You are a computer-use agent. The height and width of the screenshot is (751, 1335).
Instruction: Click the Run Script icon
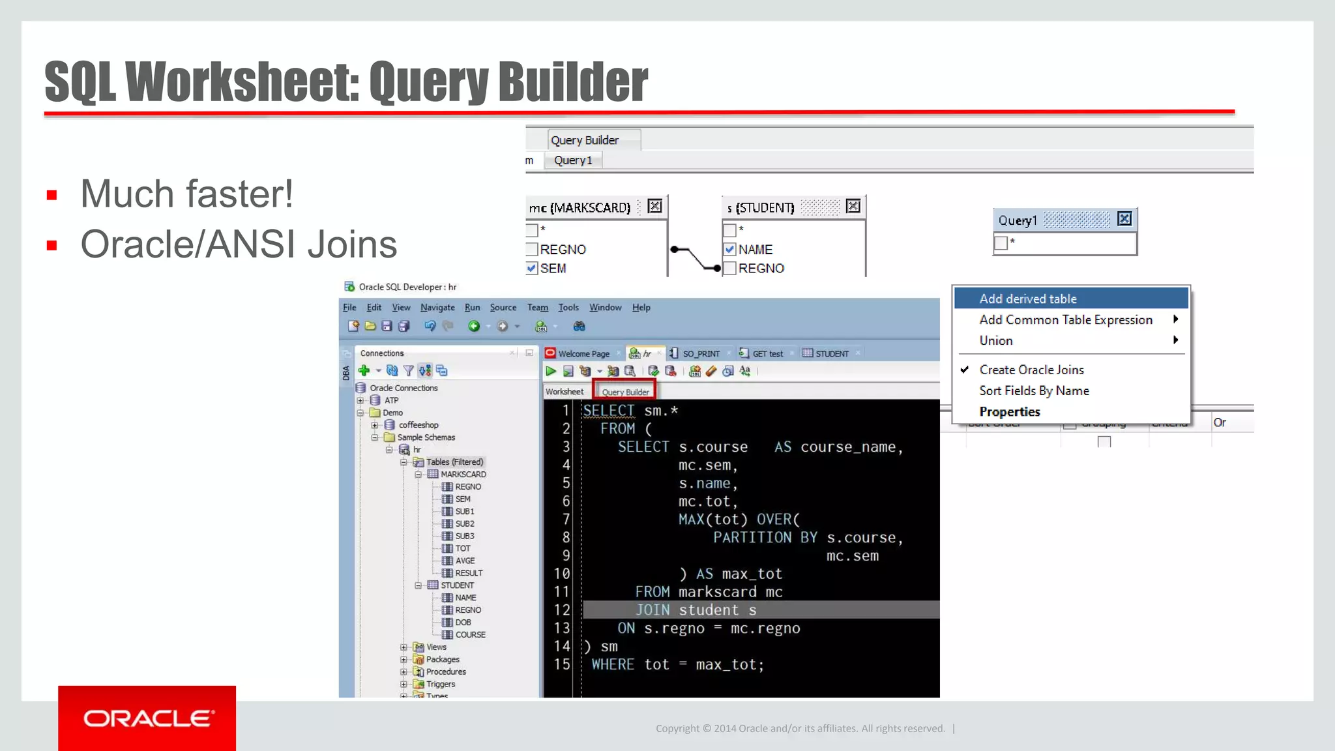568,371
